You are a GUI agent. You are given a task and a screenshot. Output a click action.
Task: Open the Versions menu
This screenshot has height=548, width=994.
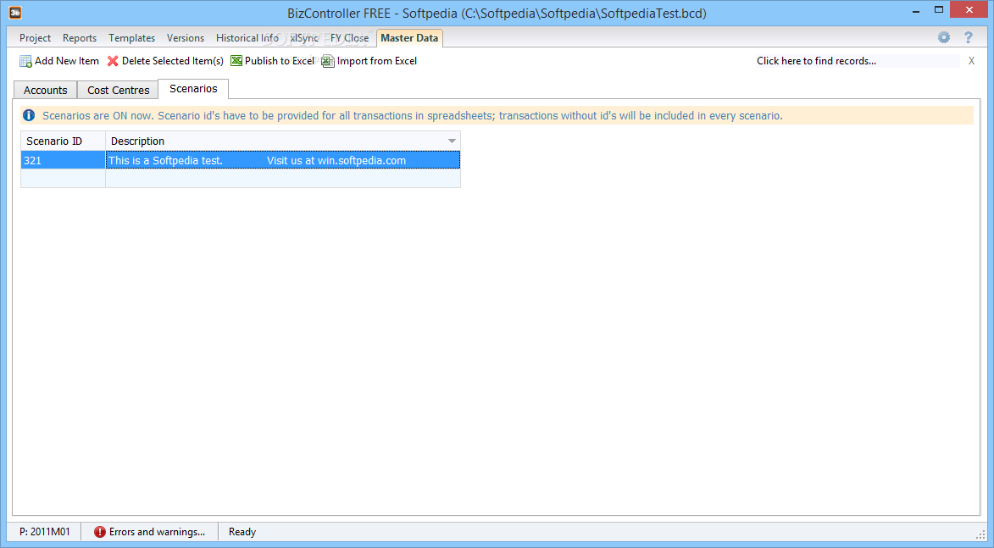click(x=185, y=38)
